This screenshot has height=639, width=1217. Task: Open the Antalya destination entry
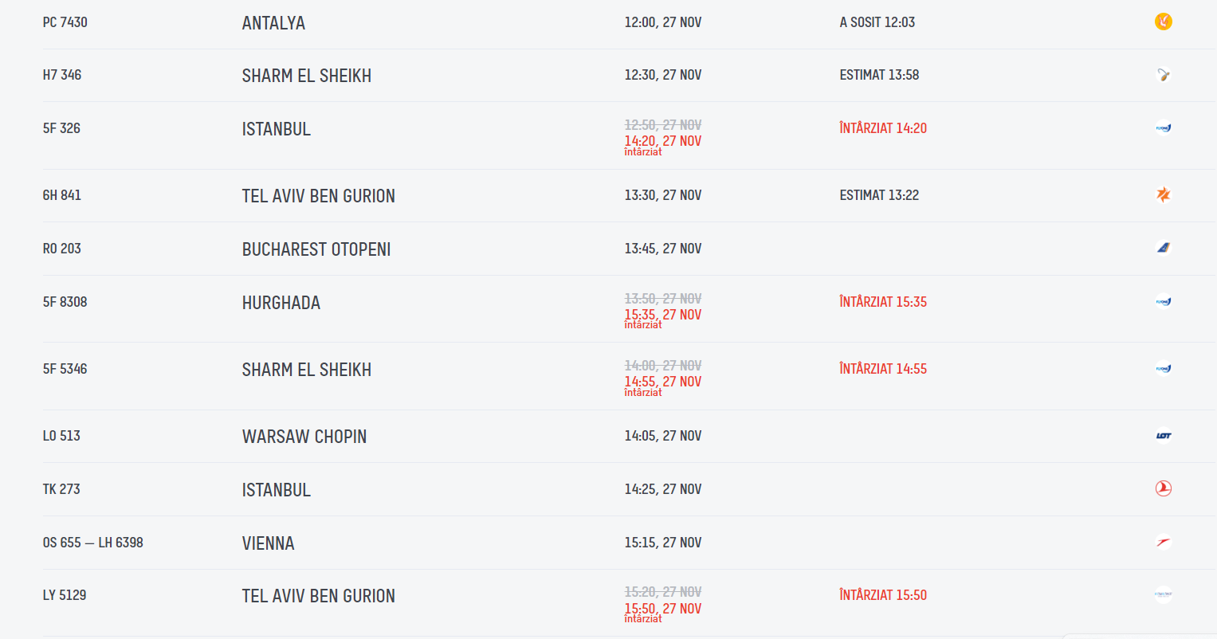click(273, 23)
